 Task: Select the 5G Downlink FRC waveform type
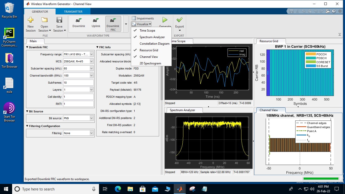[113, 24]
